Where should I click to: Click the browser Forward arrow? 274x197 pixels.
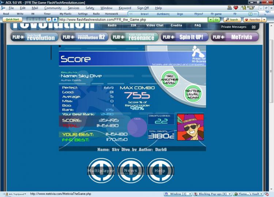click(x=36, y=20)
